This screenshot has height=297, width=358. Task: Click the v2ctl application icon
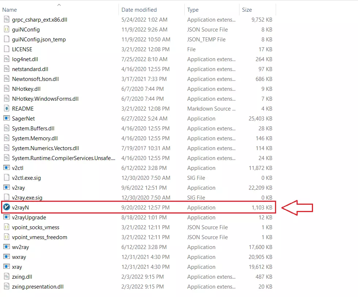(x=6, y=168)
